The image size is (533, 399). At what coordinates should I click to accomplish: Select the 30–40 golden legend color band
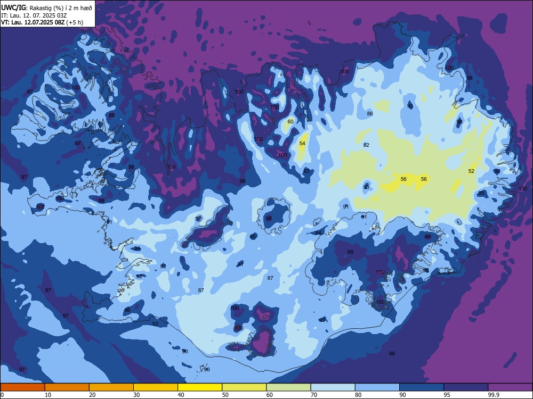pos(156,387)
